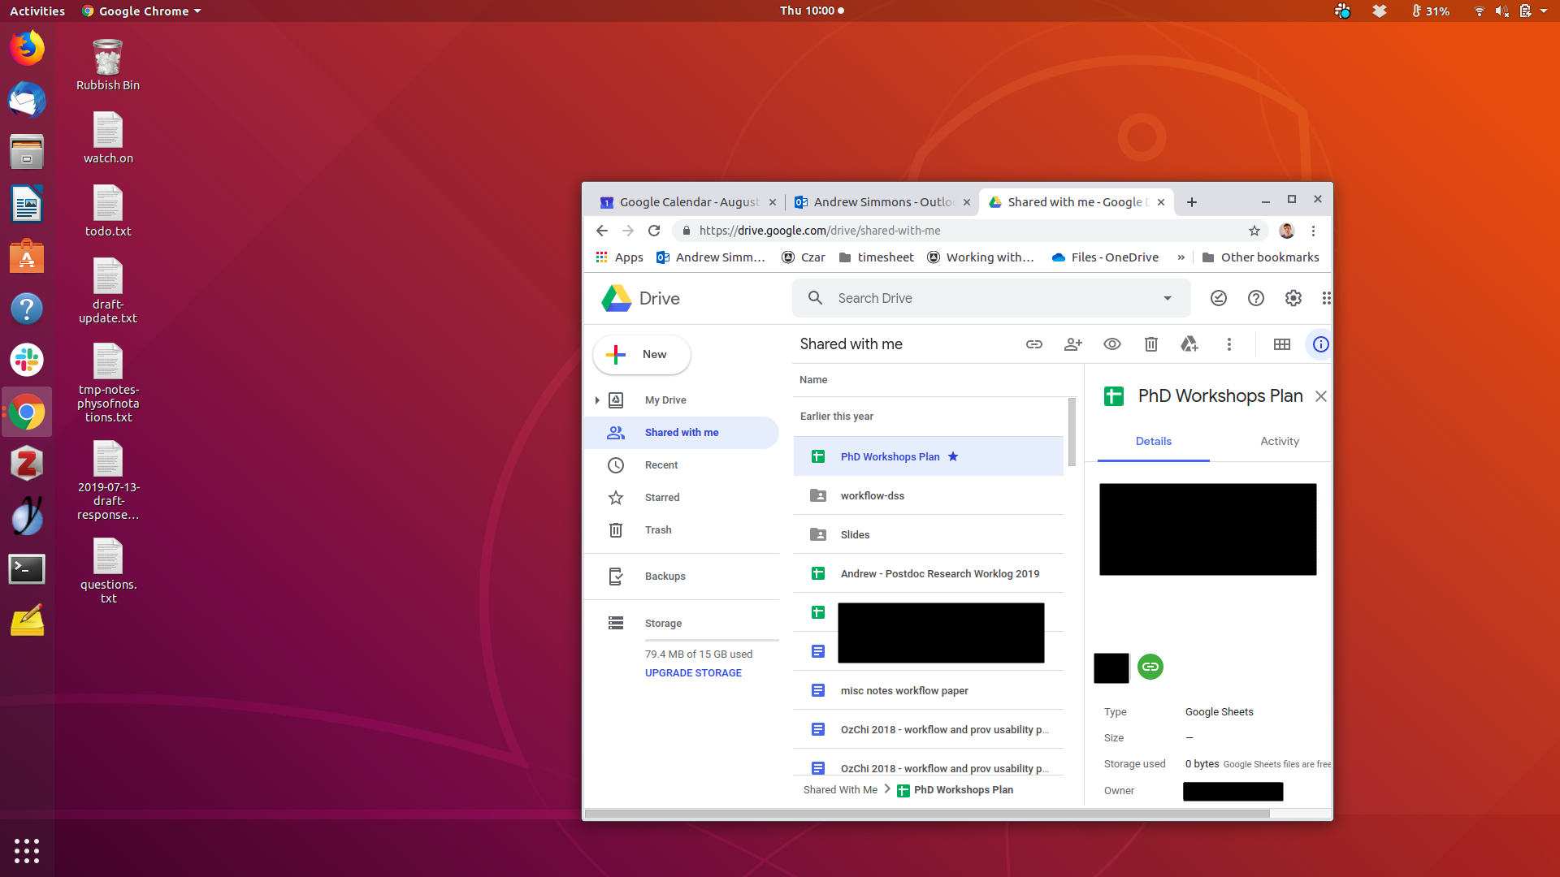Screen dimensions: 1560x877
Task: Switch to the Activity tab
Action: pyautogui.click(x=1279, y=441)
